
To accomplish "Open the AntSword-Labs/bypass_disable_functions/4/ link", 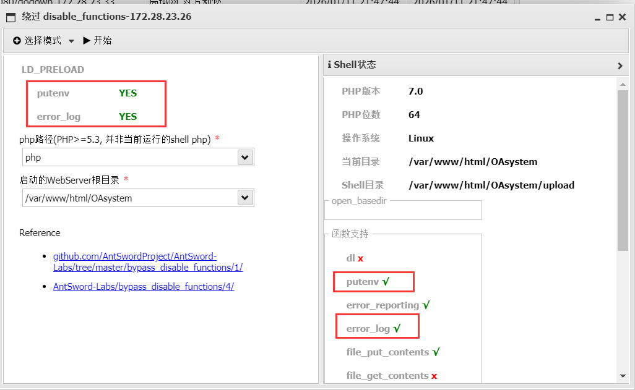I will coord(143,287).
